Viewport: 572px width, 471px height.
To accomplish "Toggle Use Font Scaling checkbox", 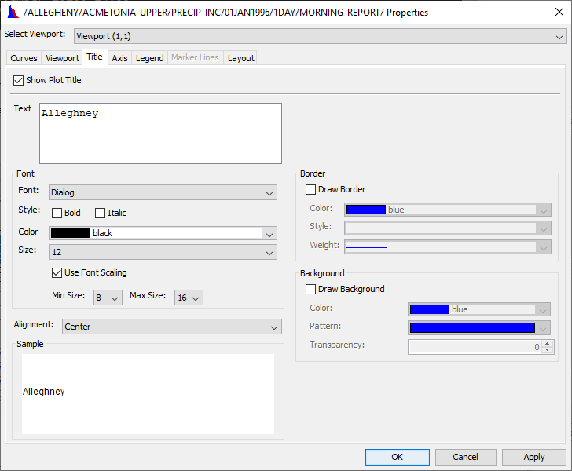I will point(57,272).
